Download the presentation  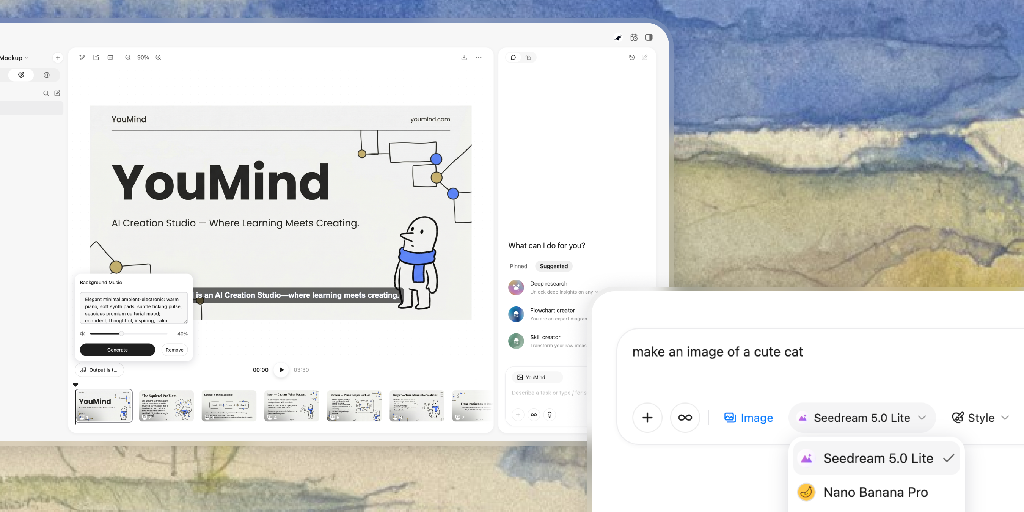coord(464,57)
